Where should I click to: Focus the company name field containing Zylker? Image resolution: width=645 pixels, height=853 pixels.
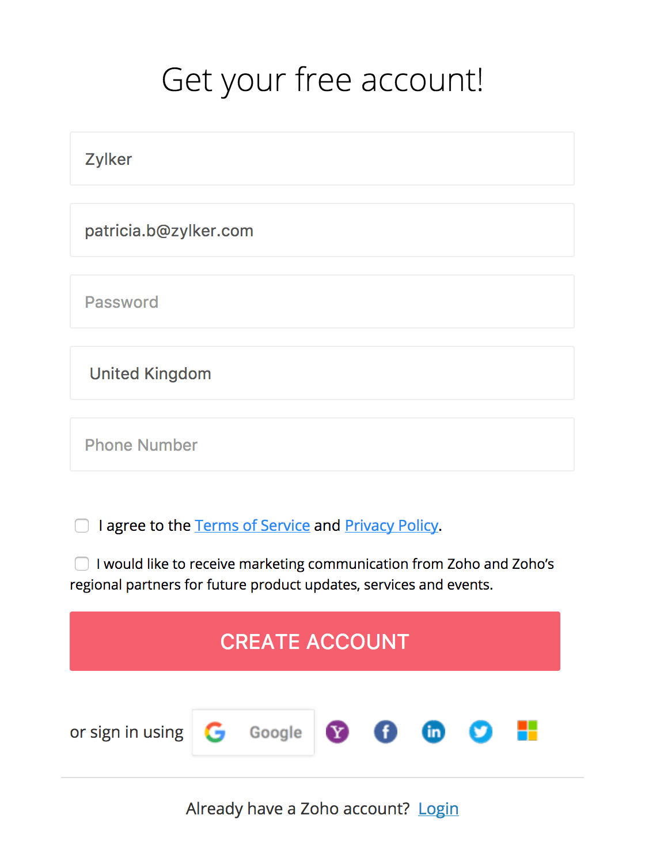click(322, 159)
